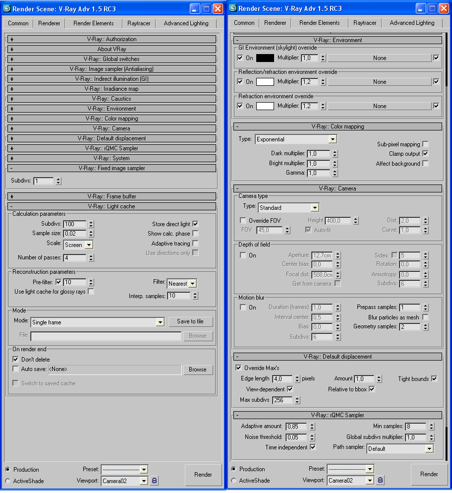Viewport: 452px width, 493px height.
Task: Enable Use light cache for glossy rays
Action: [x=91, y=292]
